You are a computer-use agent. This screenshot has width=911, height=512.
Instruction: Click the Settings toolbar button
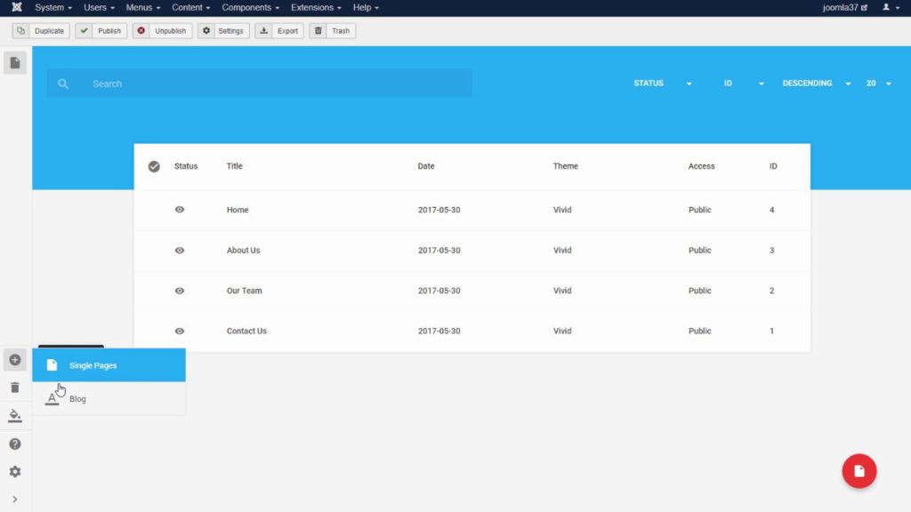(223, 31)
